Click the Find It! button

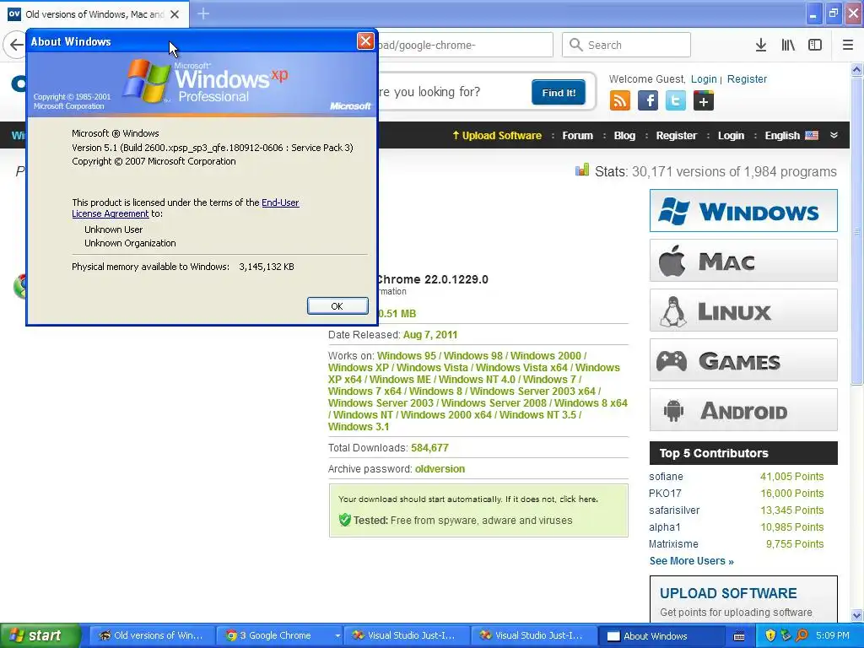pyautogui.click(x=559, y=93)
